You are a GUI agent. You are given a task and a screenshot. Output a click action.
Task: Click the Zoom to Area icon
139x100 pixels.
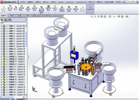click(x=95, y=16)
